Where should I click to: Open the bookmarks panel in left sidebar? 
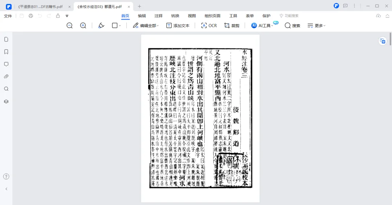click(x=6, y=52)
